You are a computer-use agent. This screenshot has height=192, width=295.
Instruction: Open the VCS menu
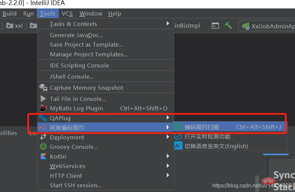(67, 13)
